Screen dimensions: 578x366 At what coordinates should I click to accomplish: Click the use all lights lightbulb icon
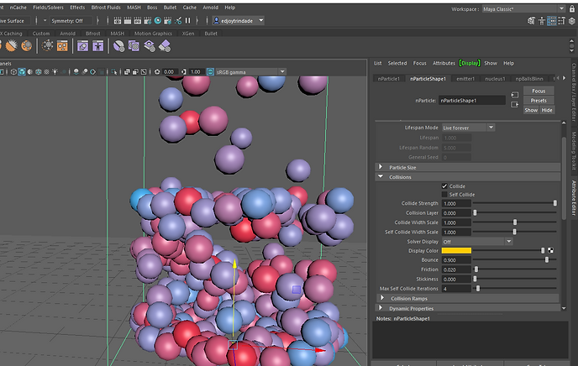pyautogui.click(x=55, y=72)
